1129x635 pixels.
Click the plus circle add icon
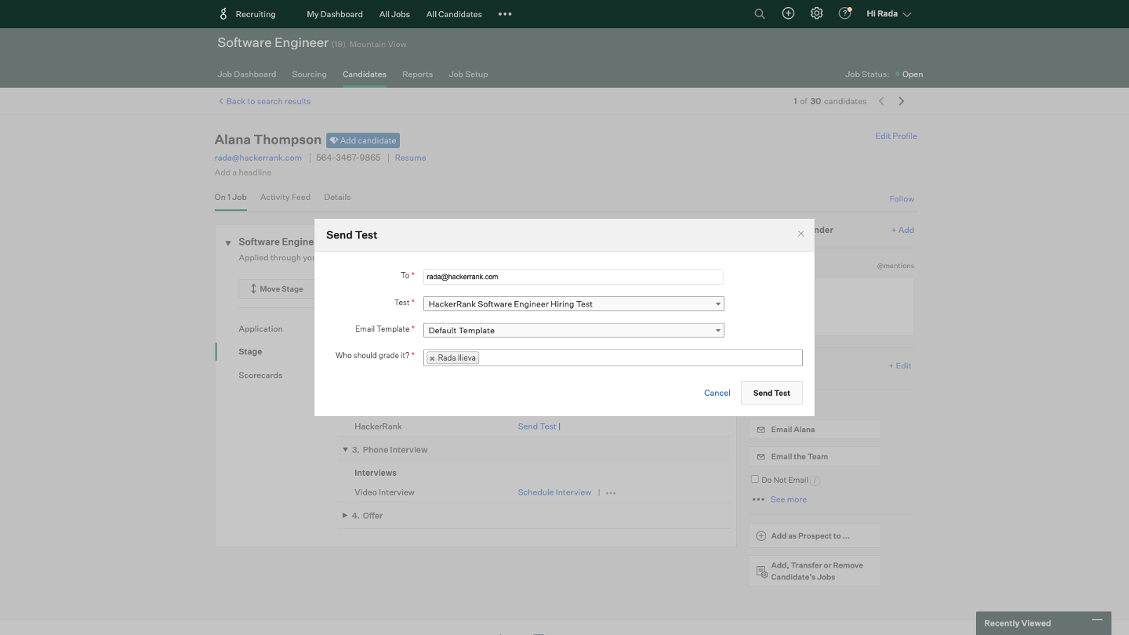tap(788, 14)
